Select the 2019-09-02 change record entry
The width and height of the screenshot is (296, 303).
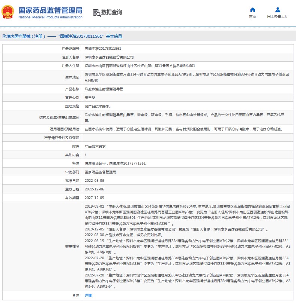187,215
